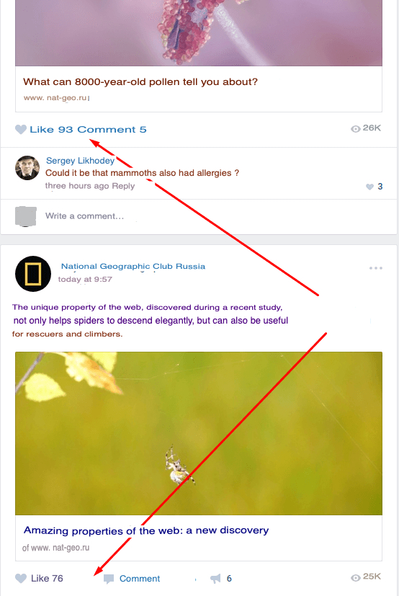Viewport: 399px width, 596px height.
Task: Like Sergey's comment via small heart
Action: pos(369,187)
